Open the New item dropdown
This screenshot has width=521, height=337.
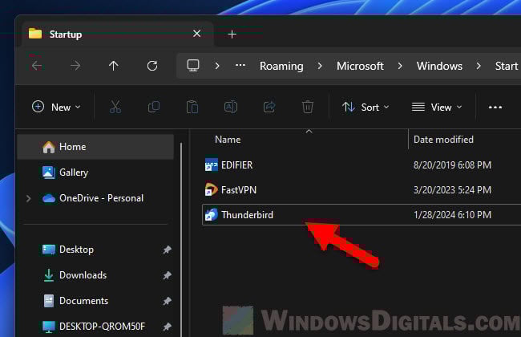click(x=56, y=108)
